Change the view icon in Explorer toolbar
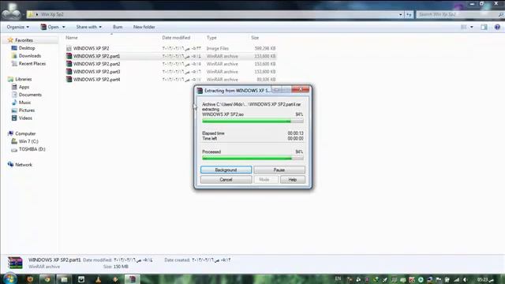 tap(463, 27)
